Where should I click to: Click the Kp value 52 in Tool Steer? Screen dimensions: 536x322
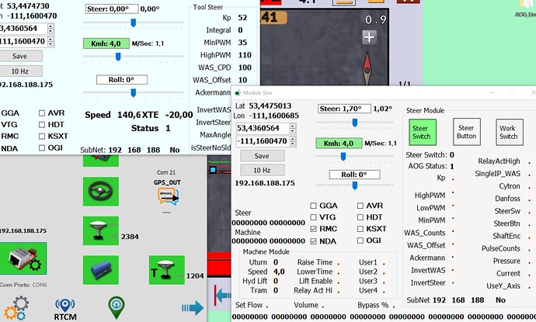click(242, 18)
